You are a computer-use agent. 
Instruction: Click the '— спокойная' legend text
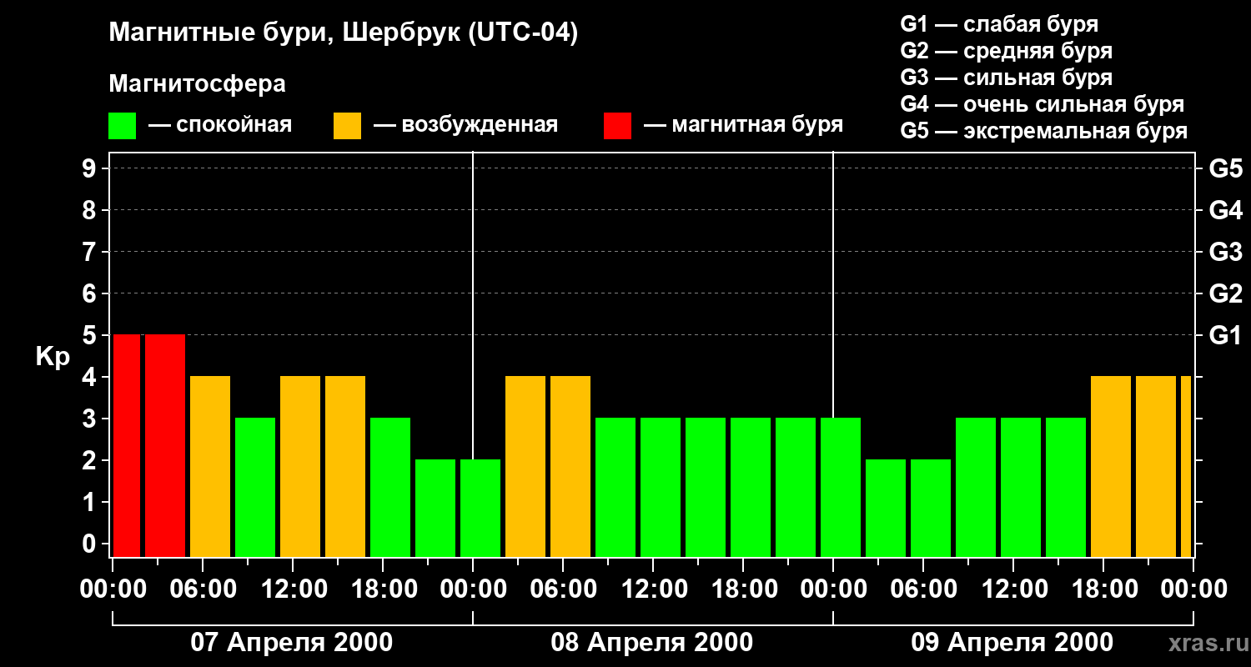click(x=220, y=125)
